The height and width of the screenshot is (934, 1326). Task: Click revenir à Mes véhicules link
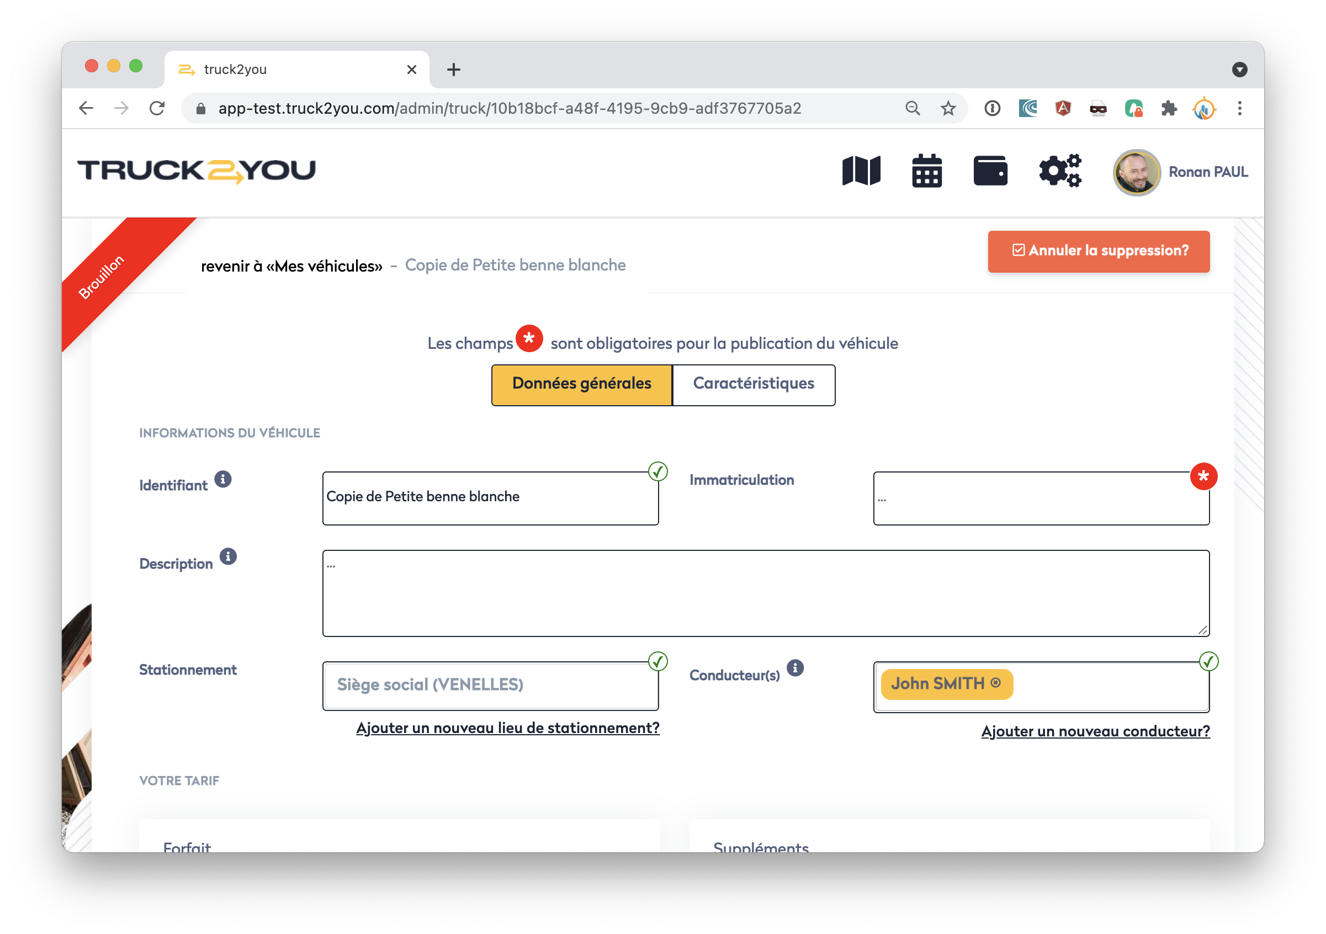(x=291, y=266)
